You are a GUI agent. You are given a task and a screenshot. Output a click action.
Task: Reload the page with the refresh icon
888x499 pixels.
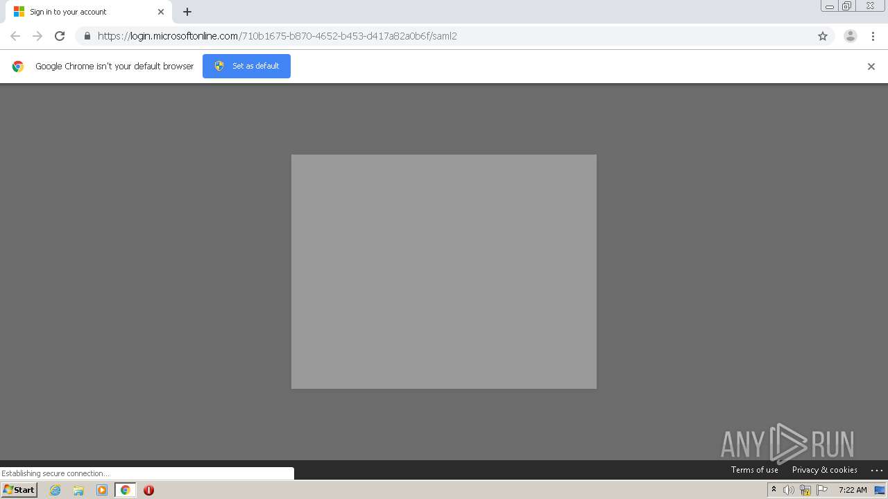pos(60,36)
